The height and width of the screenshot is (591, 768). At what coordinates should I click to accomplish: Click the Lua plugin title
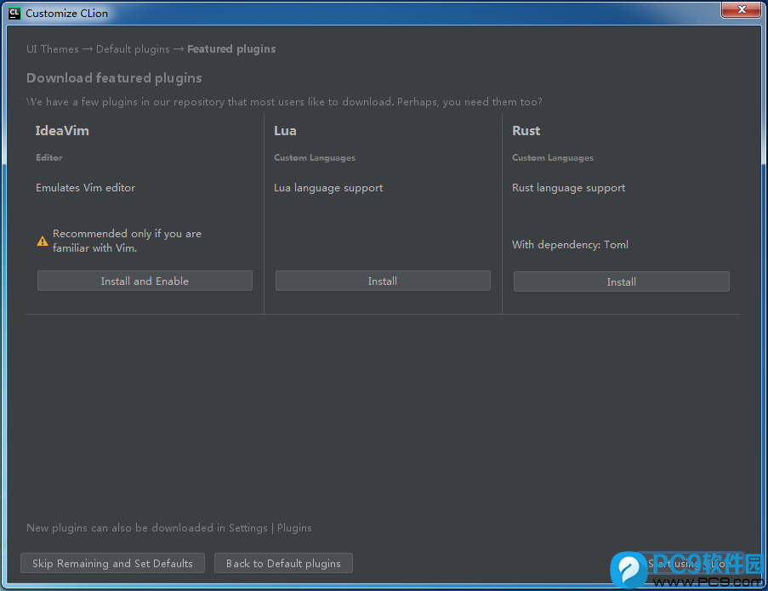click(x=285, y=131)
